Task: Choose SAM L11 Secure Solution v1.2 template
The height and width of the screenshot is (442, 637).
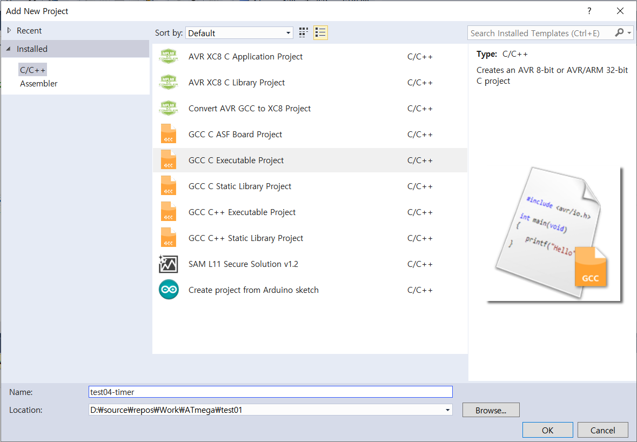Action: coord(310,264)
